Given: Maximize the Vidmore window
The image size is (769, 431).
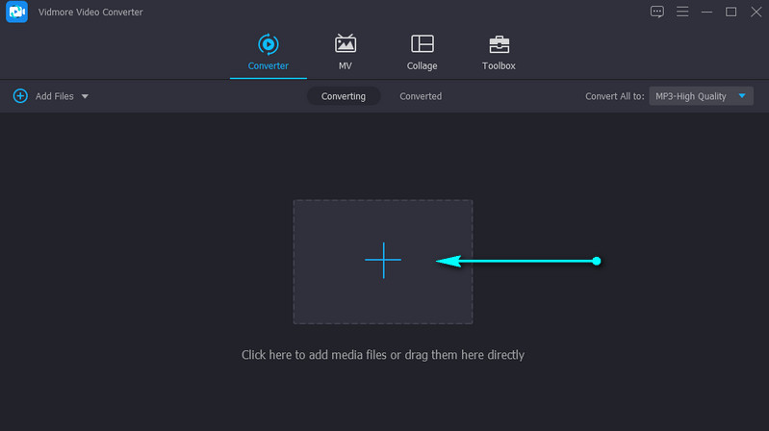Looking at the screenshot, I should click(731, 12).
